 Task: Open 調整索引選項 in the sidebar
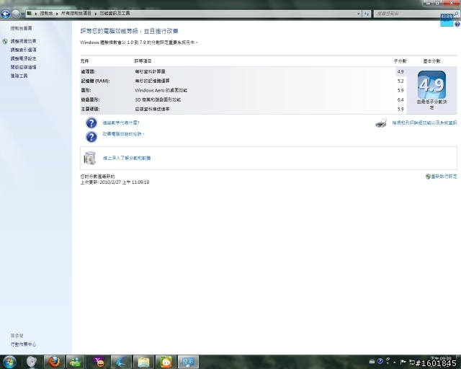pos(24,50)
